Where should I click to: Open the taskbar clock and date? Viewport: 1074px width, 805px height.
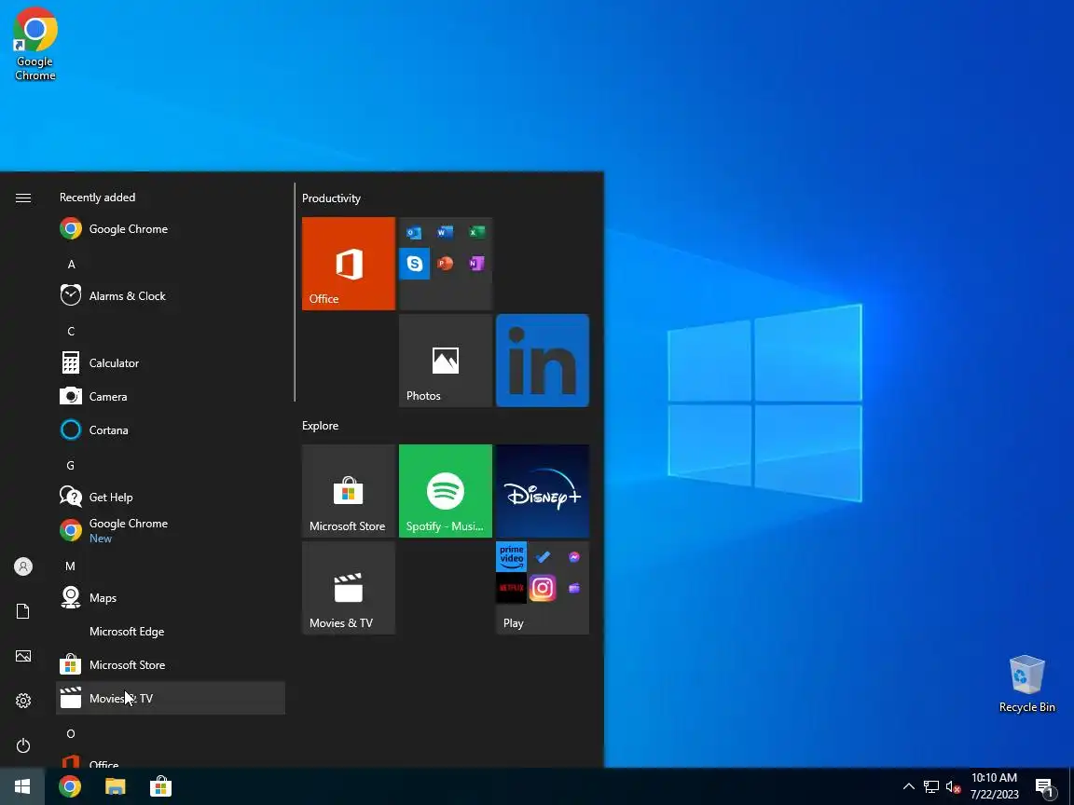[995, 786]
